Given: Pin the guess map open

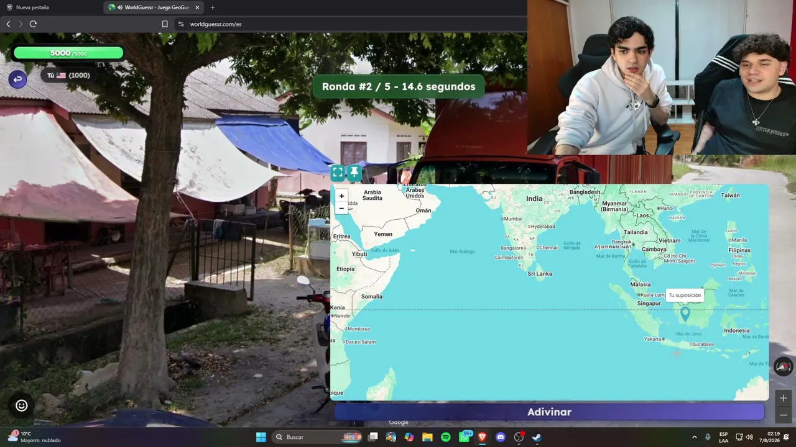Looking at the screenshot, I should coord(354,173).
